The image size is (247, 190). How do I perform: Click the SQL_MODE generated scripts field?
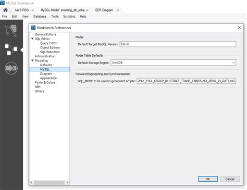coord(186,81)
